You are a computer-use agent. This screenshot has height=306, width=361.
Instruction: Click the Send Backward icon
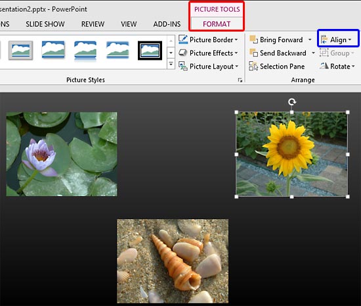(253, 53)
